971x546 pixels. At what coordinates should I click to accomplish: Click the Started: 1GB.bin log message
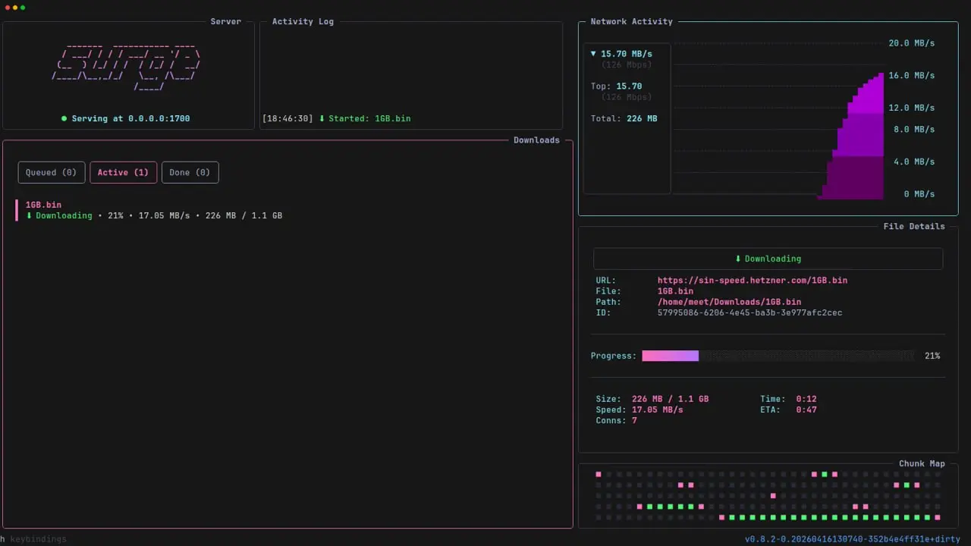(369, 118)
